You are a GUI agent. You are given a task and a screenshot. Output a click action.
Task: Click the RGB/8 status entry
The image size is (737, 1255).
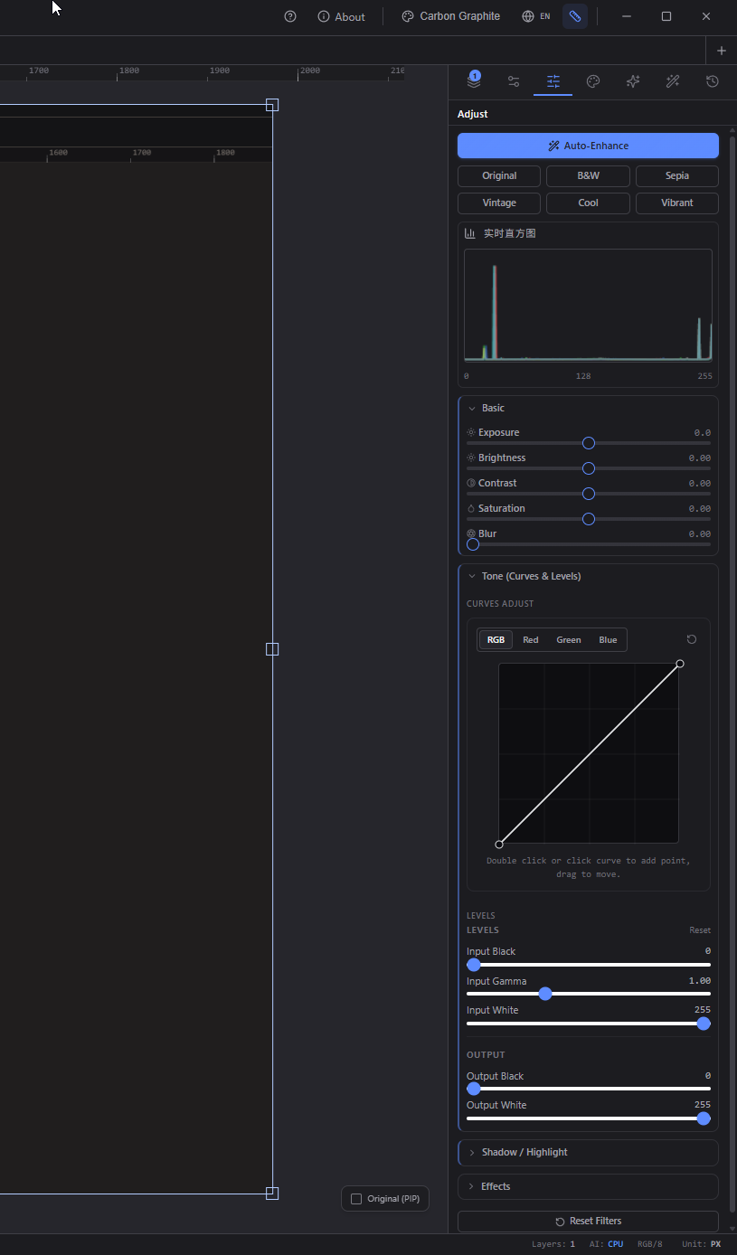coord(650,1244)
